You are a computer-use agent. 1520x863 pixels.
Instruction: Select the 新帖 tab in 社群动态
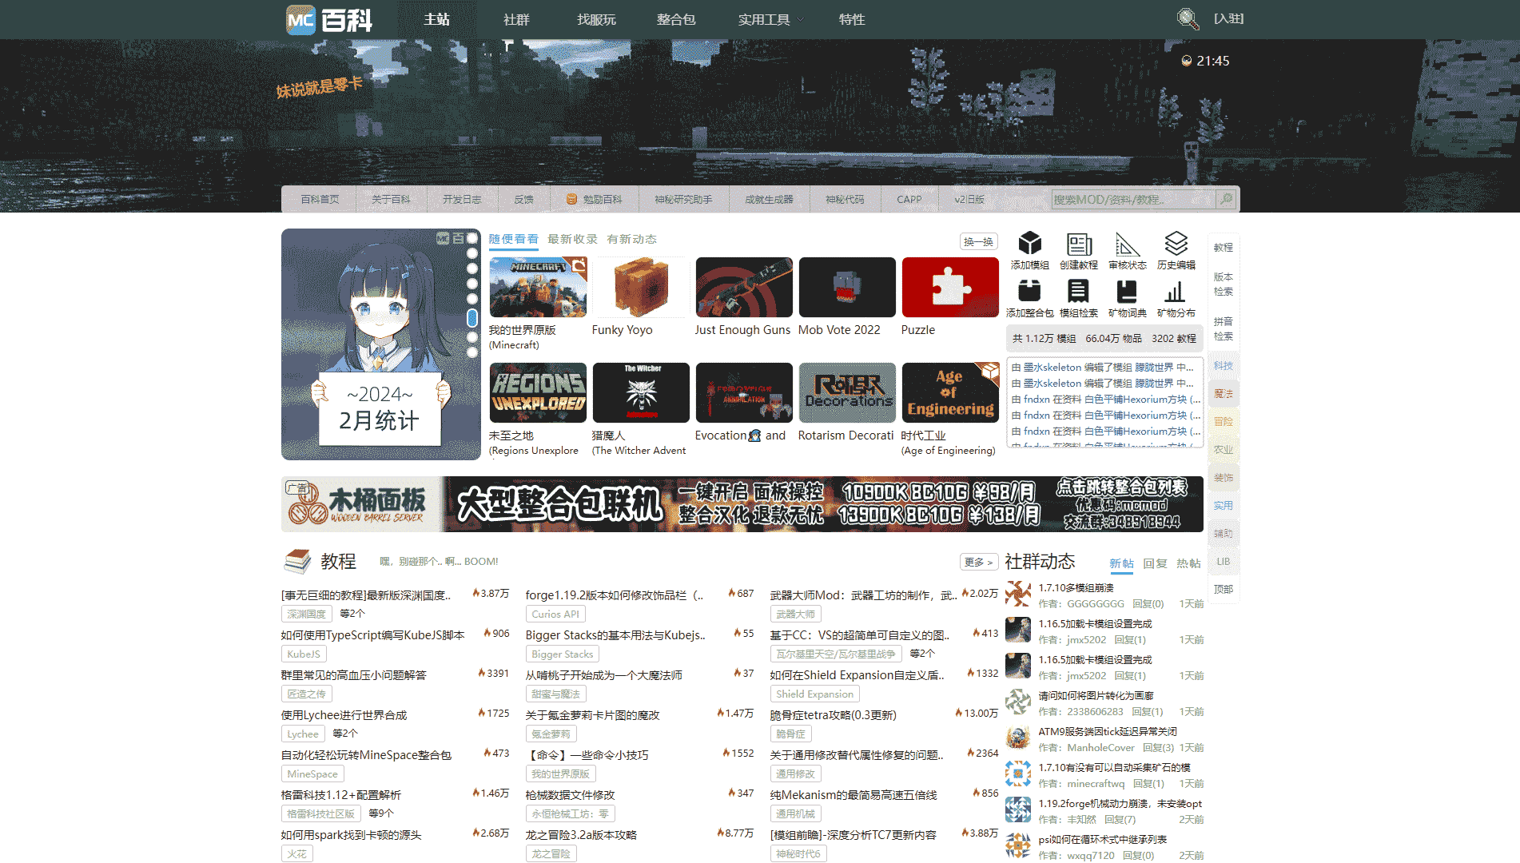pos(1121,563)
